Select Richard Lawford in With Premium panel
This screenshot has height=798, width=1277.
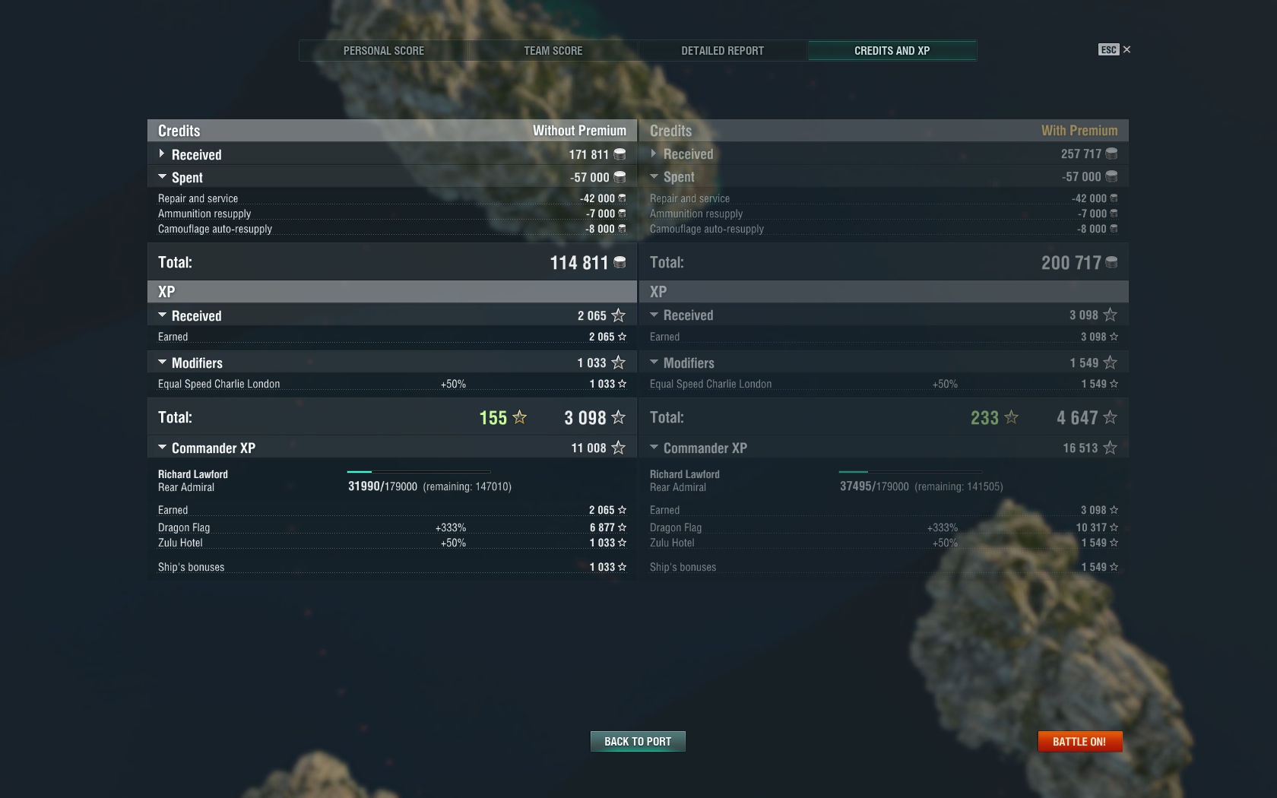[685, 474]
